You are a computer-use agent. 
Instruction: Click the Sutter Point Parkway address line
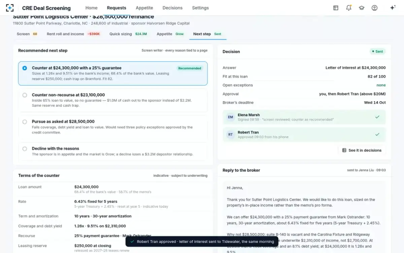(x=101, y=23)
